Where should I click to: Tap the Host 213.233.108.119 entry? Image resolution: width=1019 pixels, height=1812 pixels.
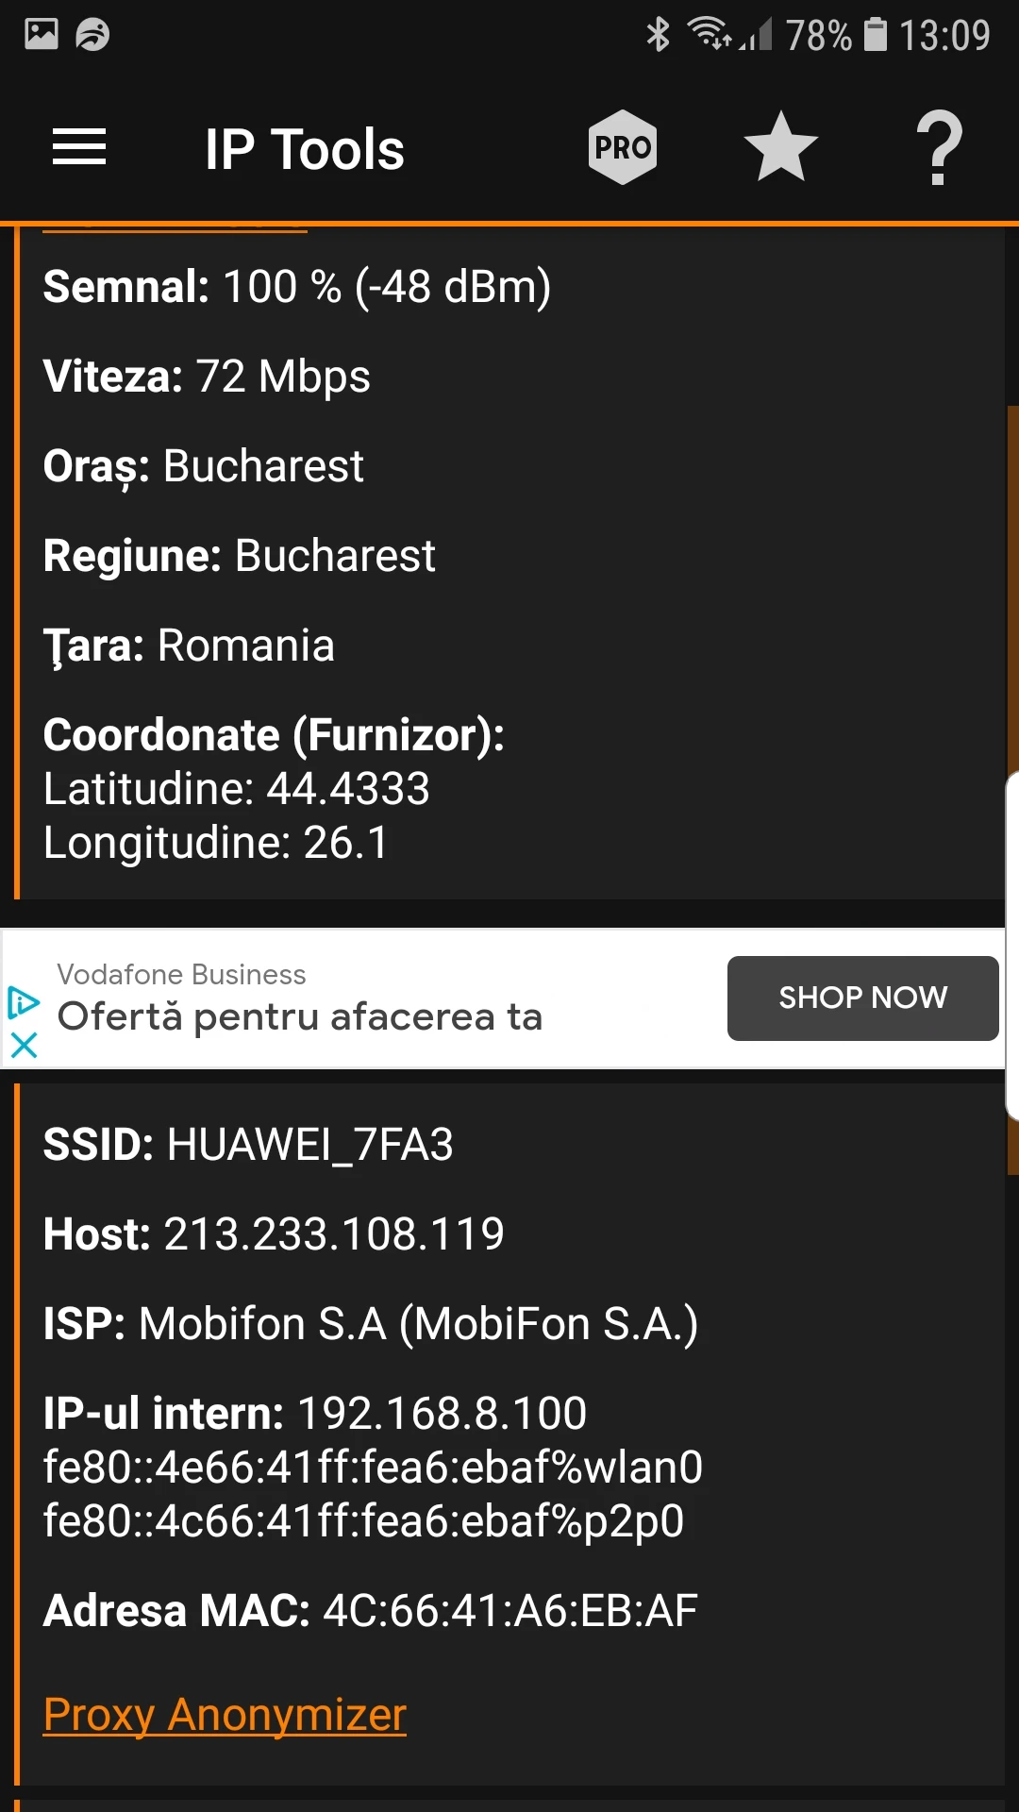[274, 1233]
